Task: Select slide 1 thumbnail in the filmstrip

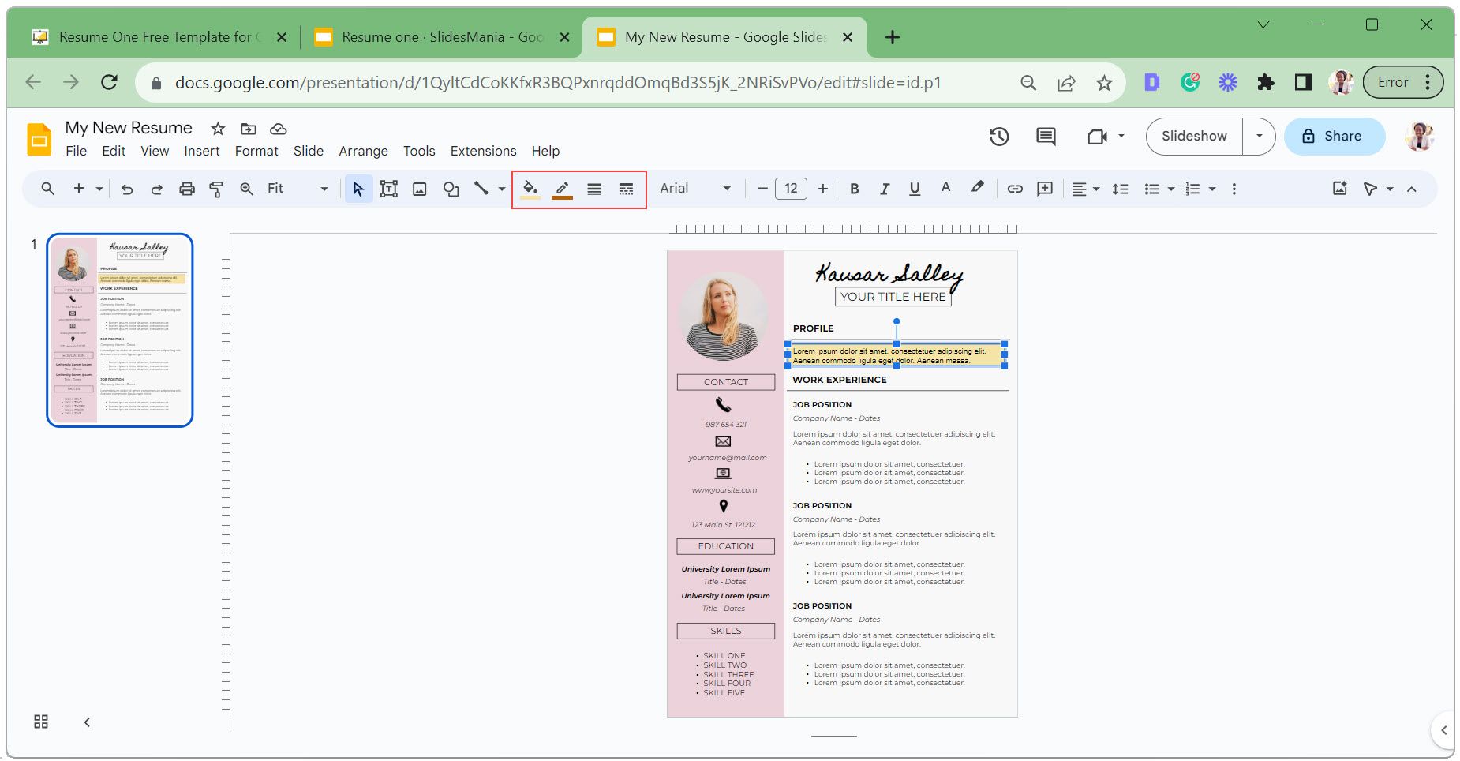Action: pos(118,332)
